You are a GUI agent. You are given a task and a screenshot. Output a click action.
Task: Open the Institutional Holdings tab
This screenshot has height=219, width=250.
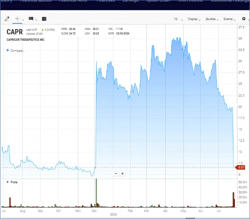coord(230,1)
